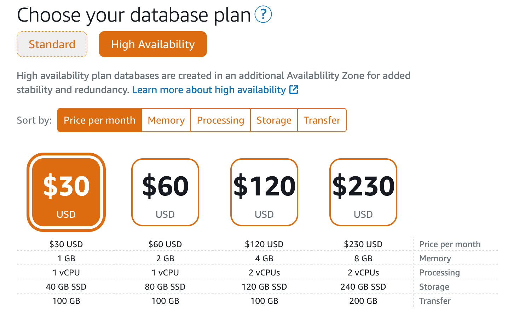Select the High Availability plan type
Viewport: 508px width, 313px height.
(x=152, y=44)
